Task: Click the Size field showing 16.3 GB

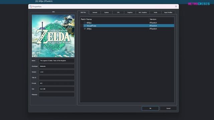Action: pyautogui.click(x=57, y=89)
